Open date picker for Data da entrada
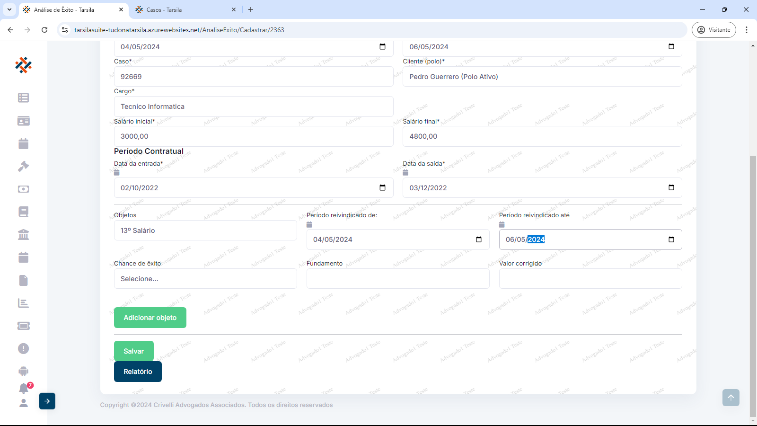The width and height of the screenshot is (757, 426). coord(382,188)
